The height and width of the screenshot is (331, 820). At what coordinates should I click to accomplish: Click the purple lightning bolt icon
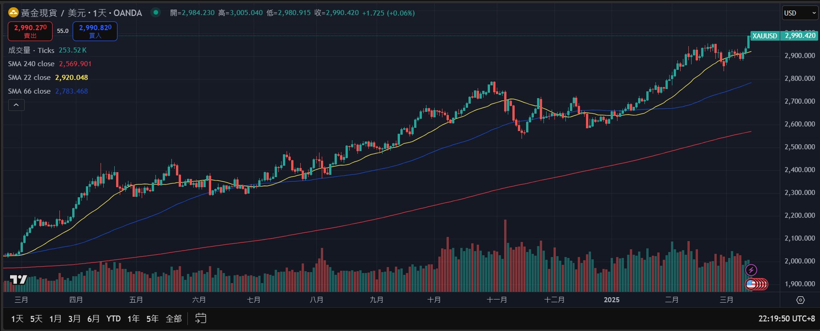click(751, 270)
